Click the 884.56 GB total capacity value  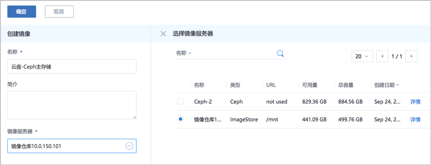pos(350,102)
